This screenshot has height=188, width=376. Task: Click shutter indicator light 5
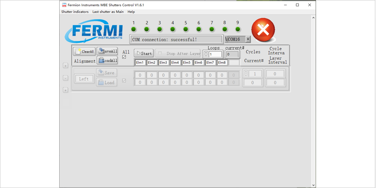[x=185, y=29]
